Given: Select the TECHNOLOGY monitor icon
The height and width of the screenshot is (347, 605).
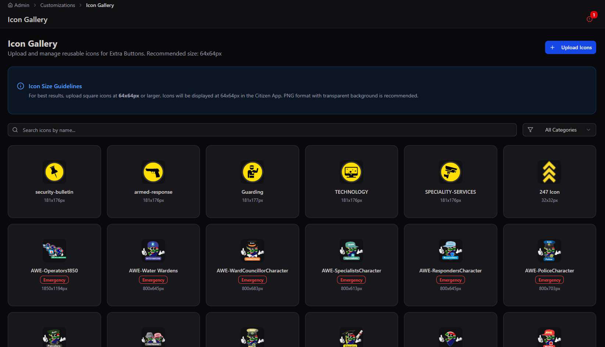Looking at the screenshot, I should [x=351, y=172].
